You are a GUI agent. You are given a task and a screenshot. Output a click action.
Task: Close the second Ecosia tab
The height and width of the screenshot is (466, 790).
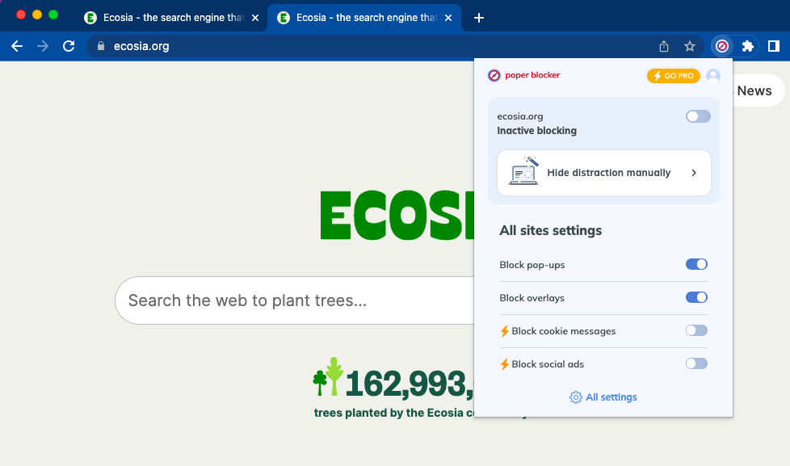448,18
